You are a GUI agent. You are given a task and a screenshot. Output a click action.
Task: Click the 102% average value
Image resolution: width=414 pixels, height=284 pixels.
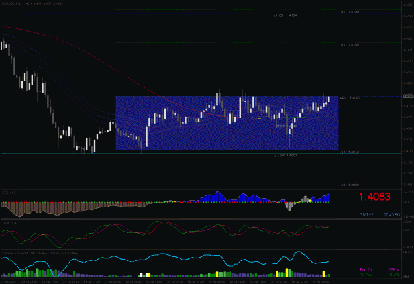(394, 275)
